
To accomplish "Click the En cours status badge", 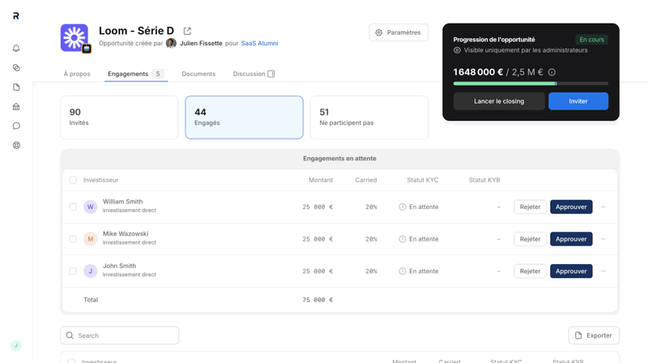I will 591,40.
